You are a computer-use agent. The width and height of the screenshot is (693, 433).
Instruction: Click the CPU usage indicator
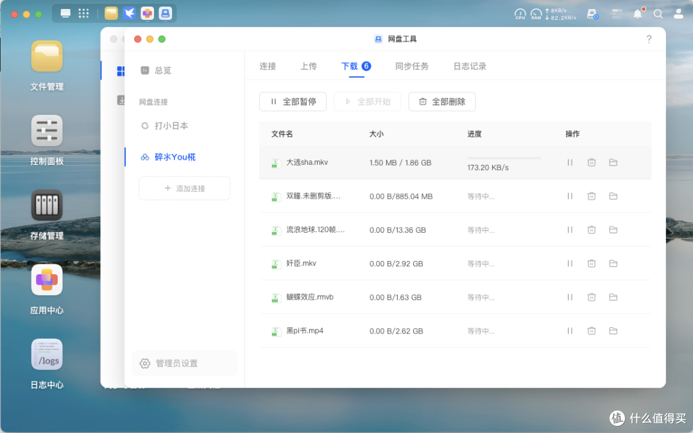[520, 14]
